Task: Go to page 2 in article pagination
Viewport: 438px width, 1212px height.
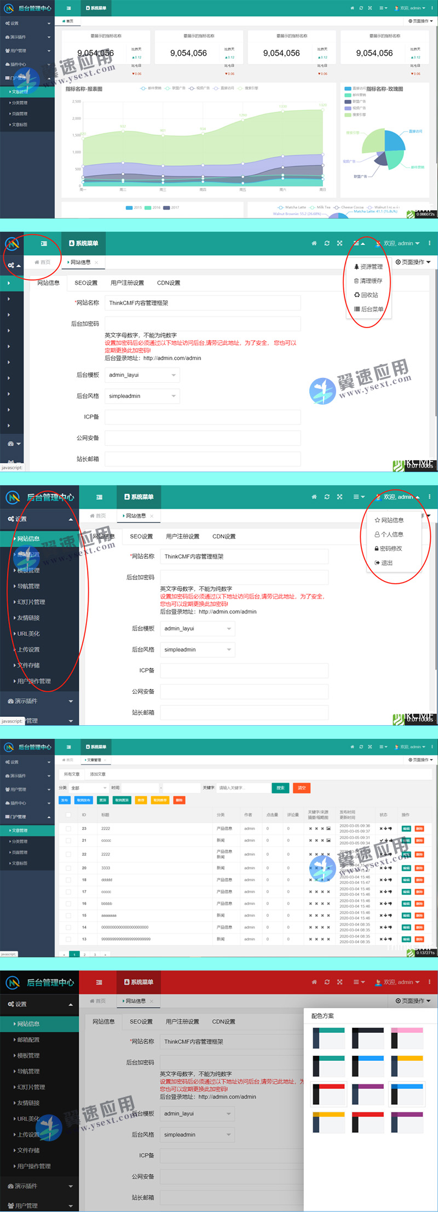Action: click(84, 955)
